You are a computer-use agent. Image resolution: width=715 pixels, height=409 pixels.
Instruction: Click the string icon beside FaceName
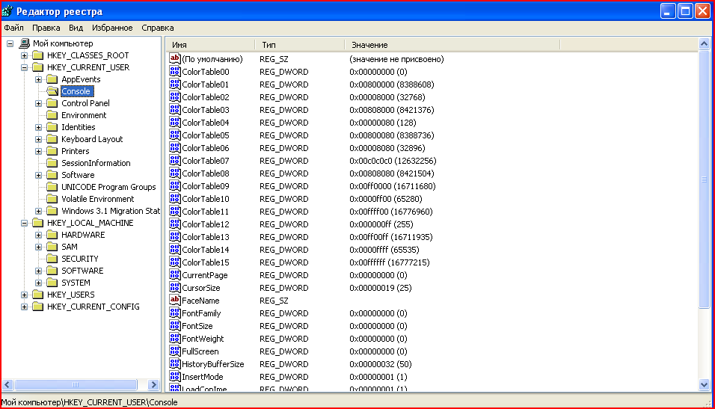[175, 301]
